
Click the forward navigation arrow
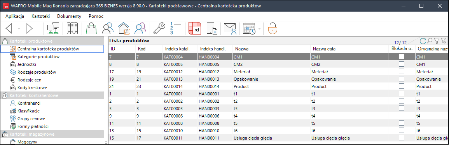[30, 29]
